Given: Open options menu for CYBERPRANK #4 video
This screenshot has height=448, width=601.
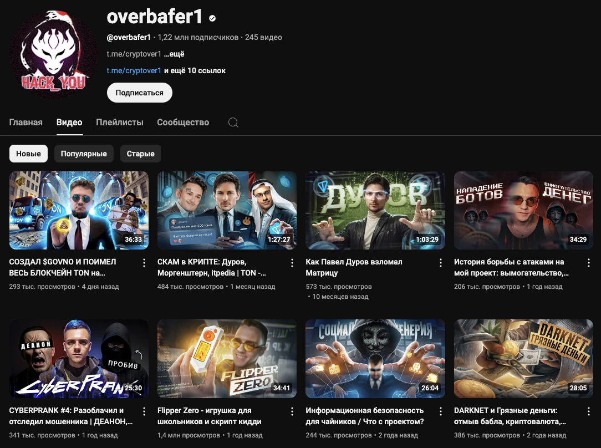Looking at the screenshot, I should [144, 411].
